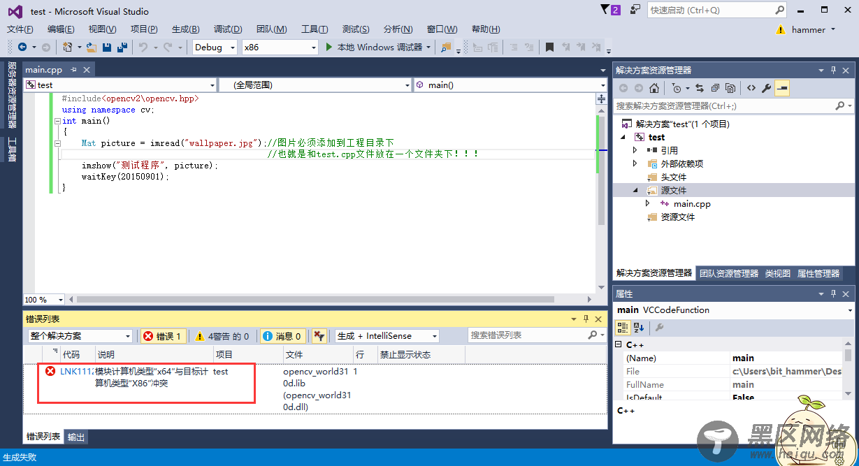Viewport: 859px width, 466px height.
Task: Toggle the Warnings 0 filter
Action: pyautogui.click(x=222, y=336)
